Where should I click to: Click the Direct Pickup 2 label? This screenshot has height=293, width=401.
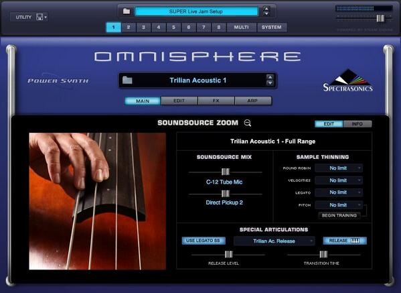coord(224,202)
